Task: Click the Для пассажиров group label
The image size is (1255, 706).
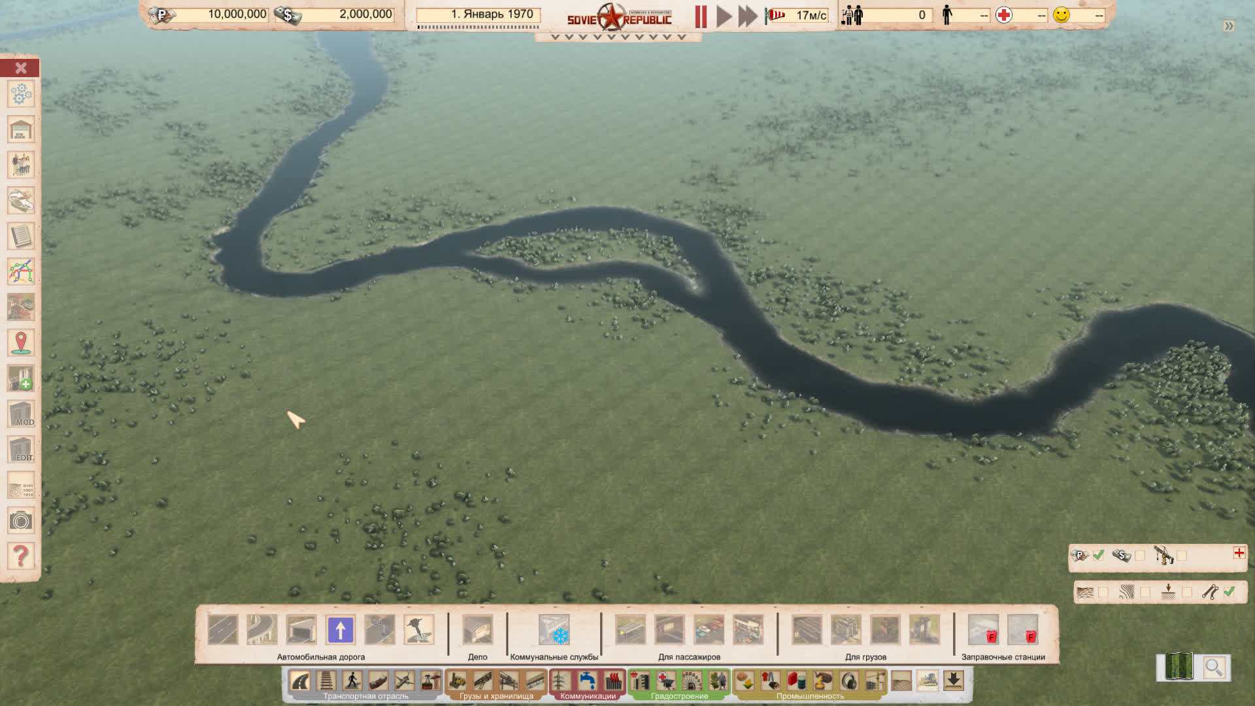Action: pyautogui.click(x=689, y=657)
